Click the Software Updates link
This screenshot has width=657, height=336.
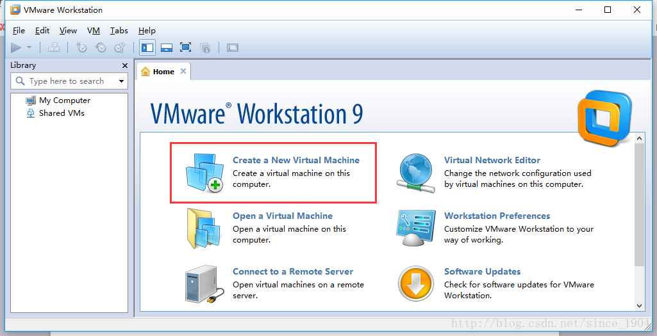point(482,271)
